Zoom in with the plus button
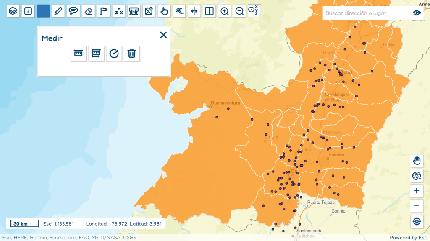Screen dimensions: 430x241 (x=417, y=191)
